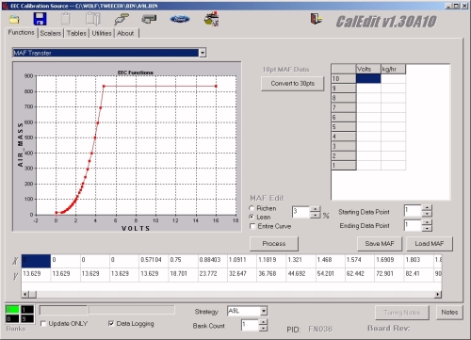471x340 pixels.
Task: Switch to the Functions tab
Action: pyautogui.click(x=21, y=33)
